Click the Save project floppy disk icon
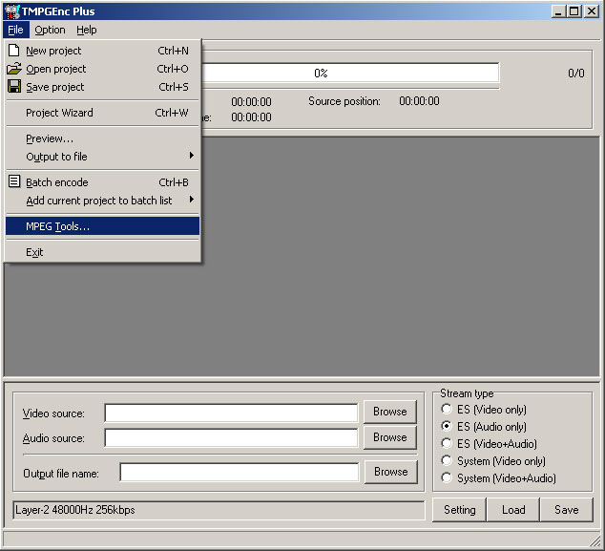 click(14, 87)
